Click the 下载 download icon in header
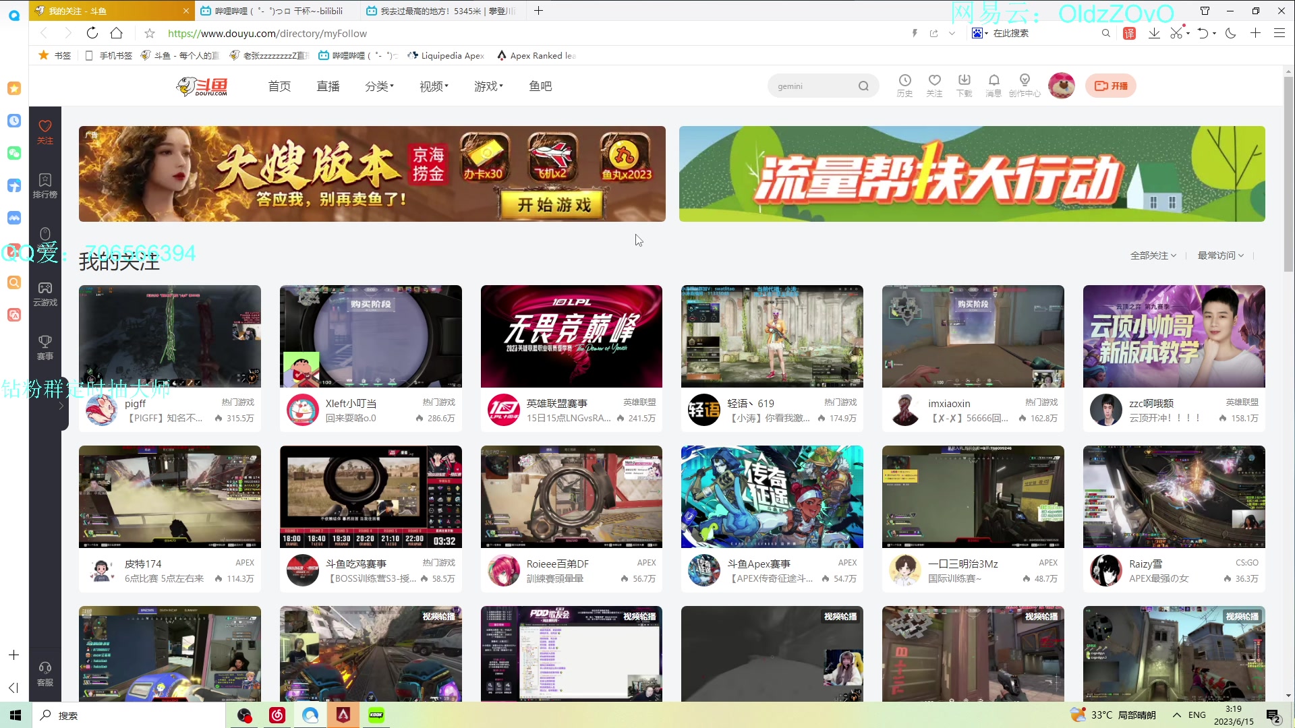Image resolution: width=1295 pixels, height=728 pixels. point(965,86)
